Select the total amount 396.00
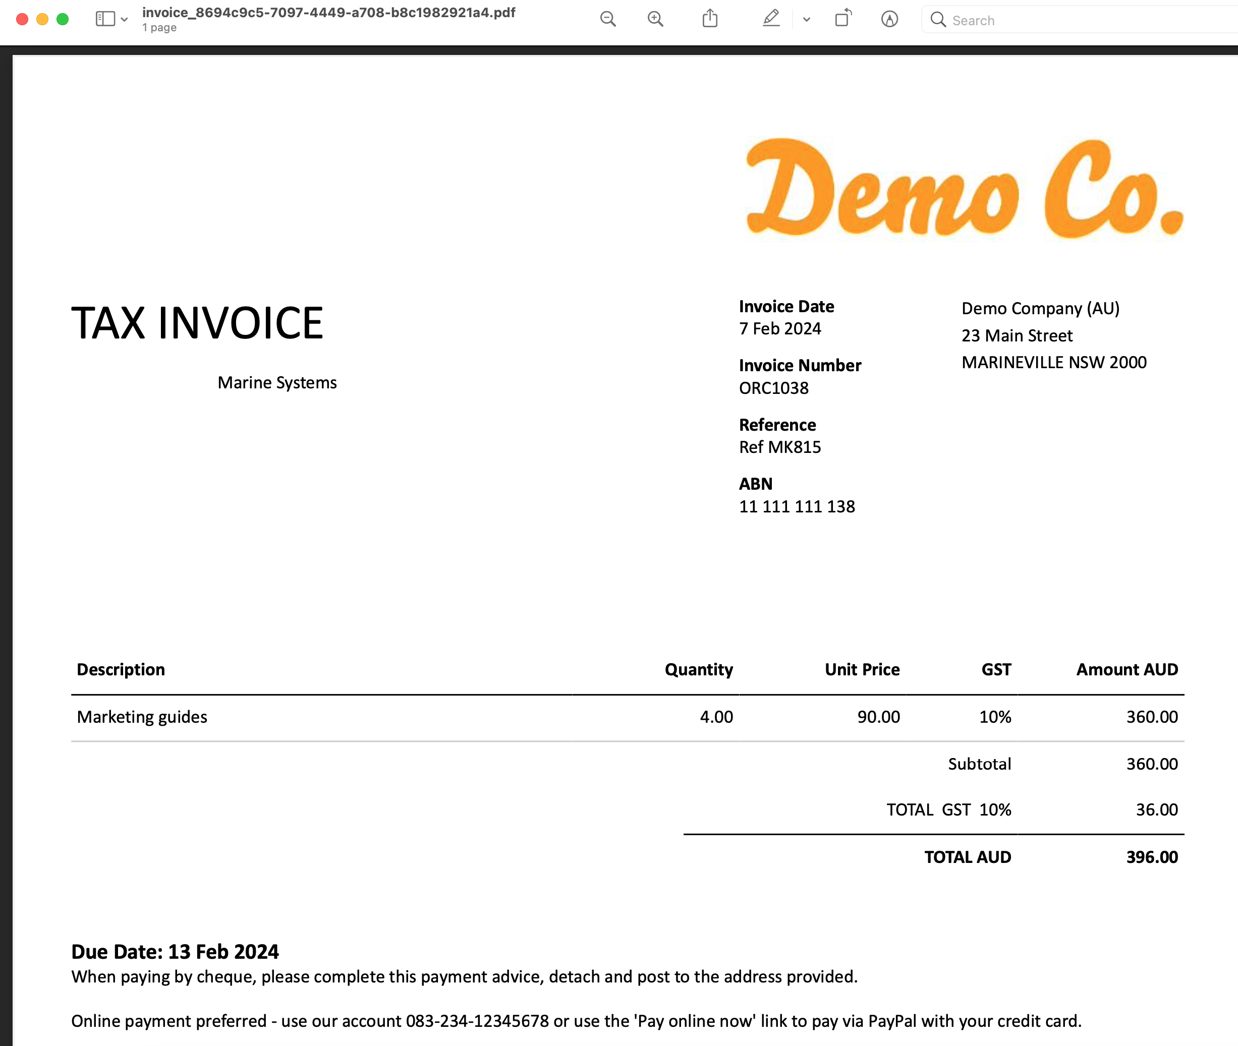1238x1046 pixels. [1152, 857]
